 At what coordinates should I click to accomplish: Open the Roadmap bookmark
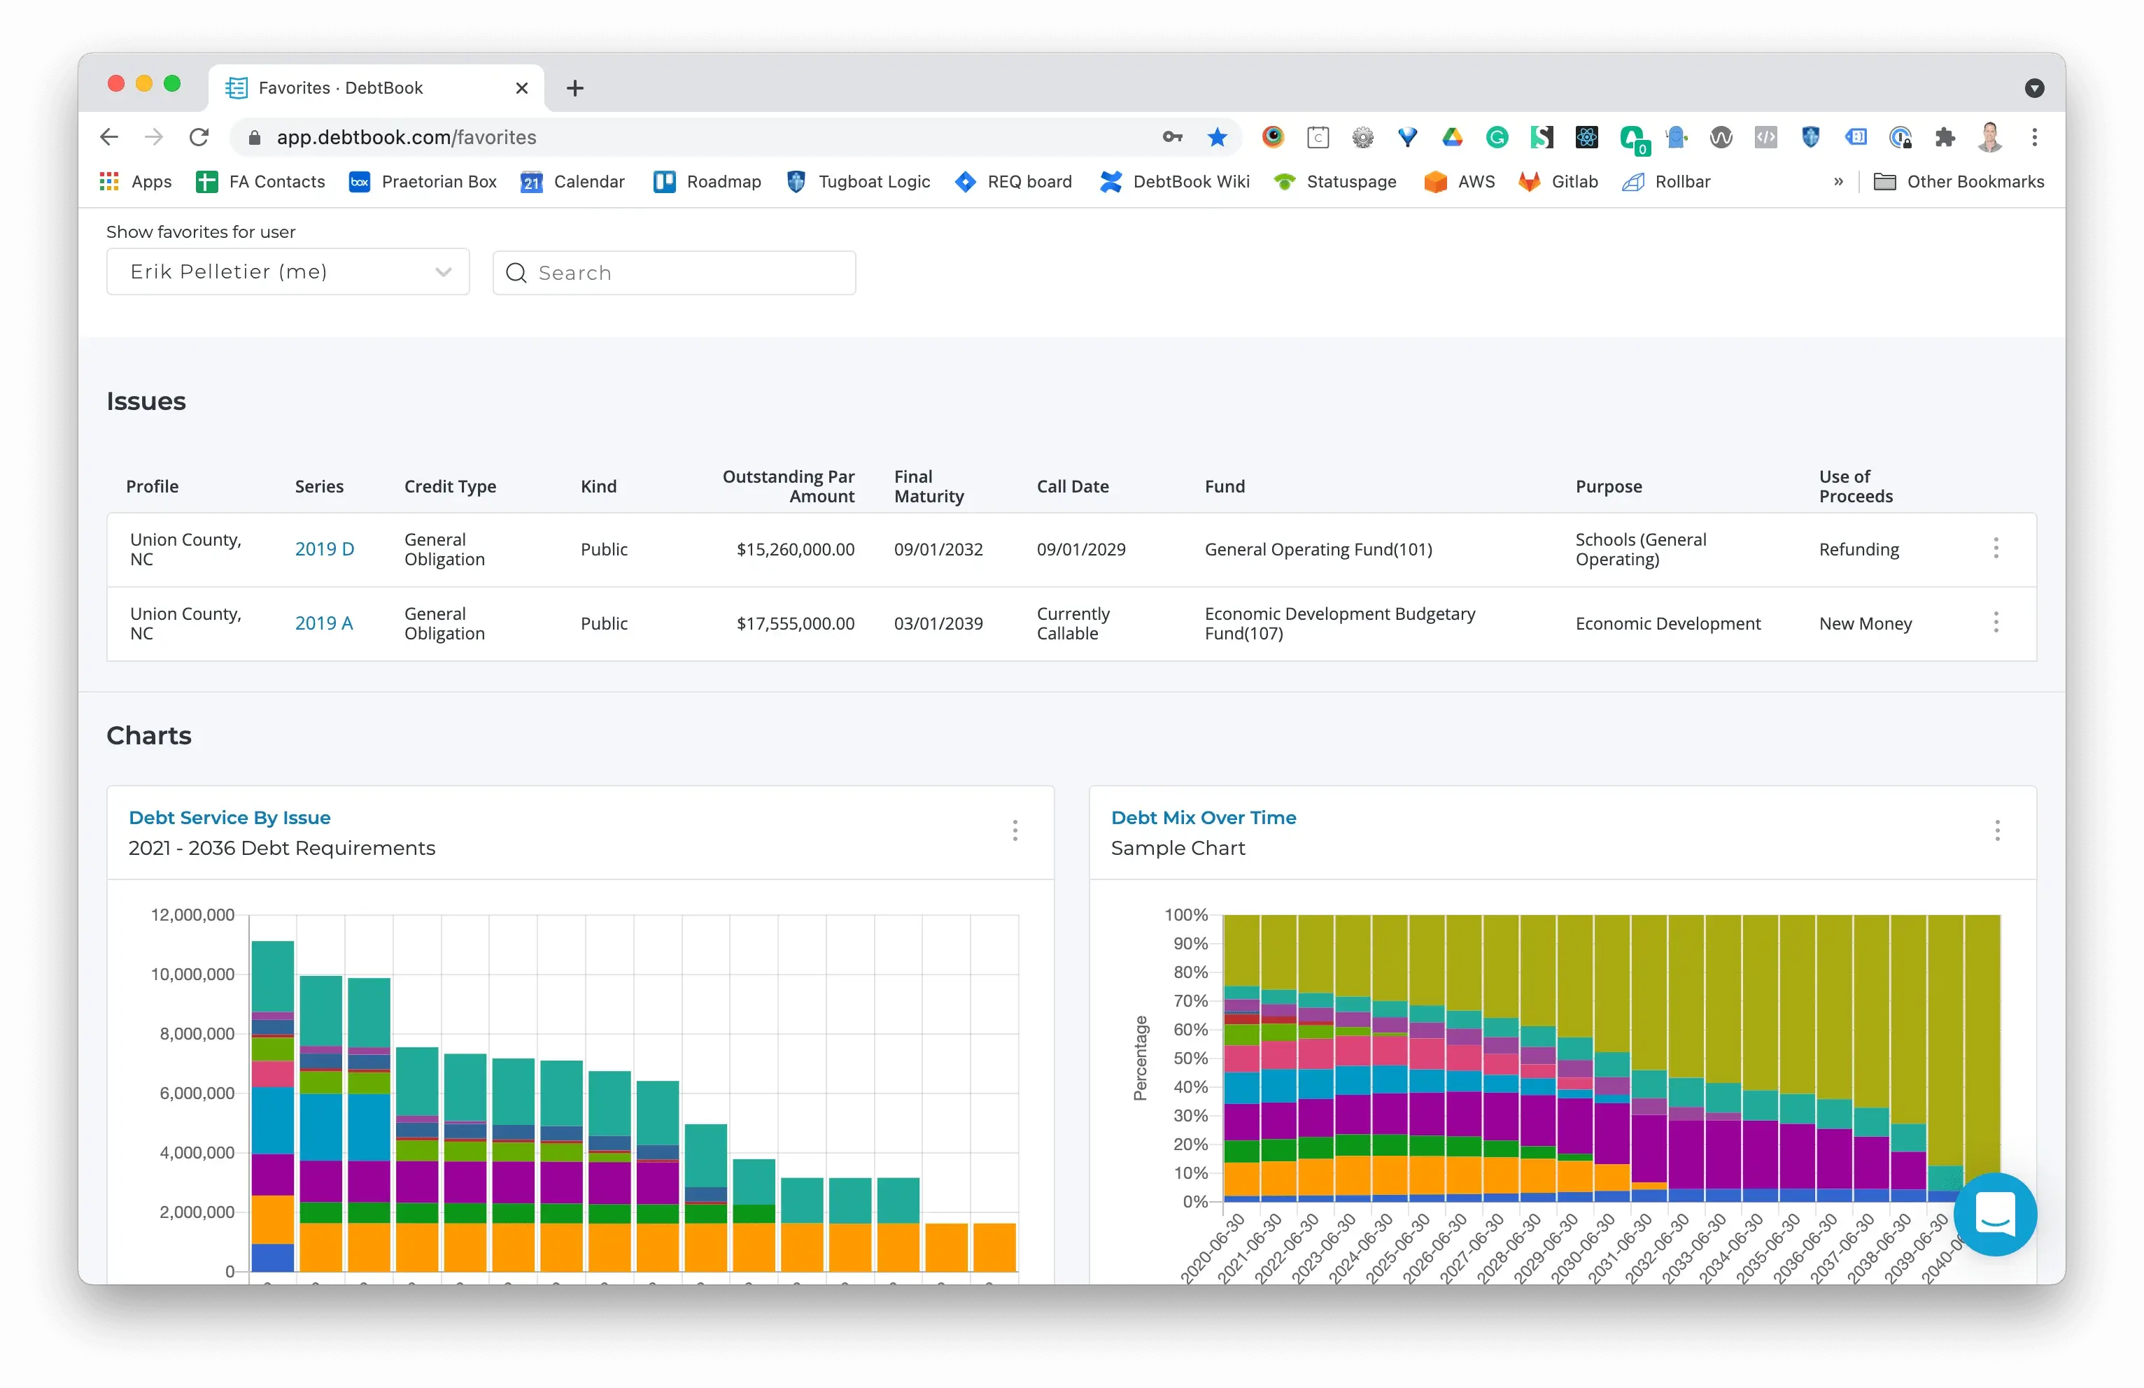pyautogui.click(x=707, y=181)
